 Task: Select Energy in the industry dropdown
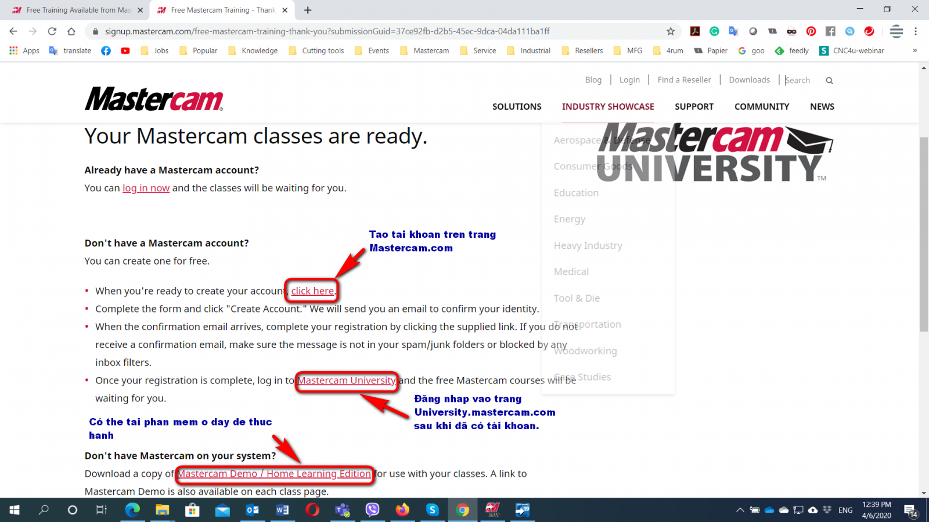pyautogui.click(x=570, y=219)
